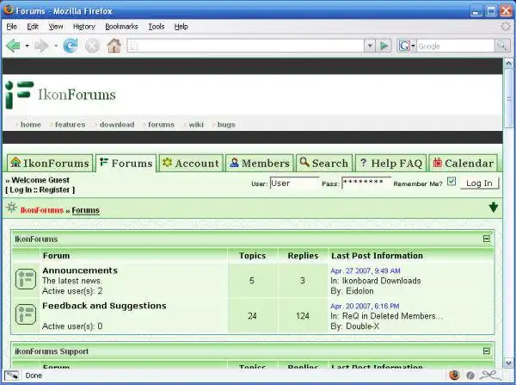Select the Forums tab
This screenshot has height=385, width=516.
pos(126,163)
